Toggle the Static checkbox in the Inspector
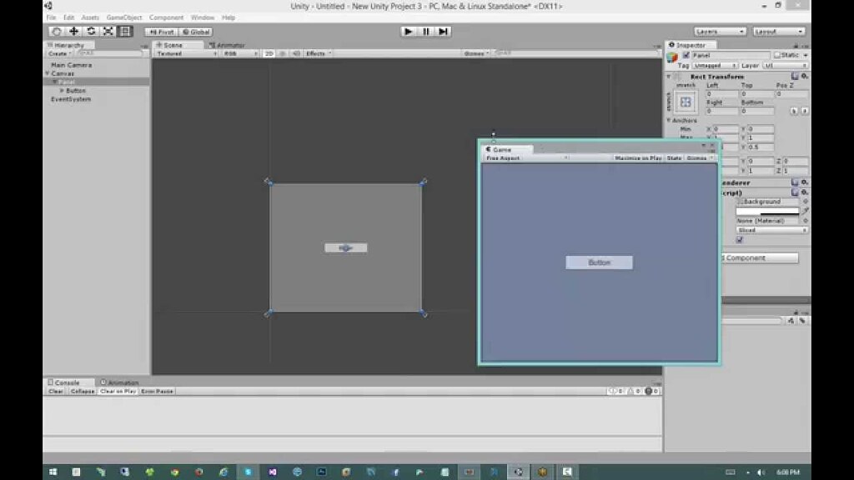Image resolution: width=854 pixels, height=480 pixels. [x=776, y=54]
